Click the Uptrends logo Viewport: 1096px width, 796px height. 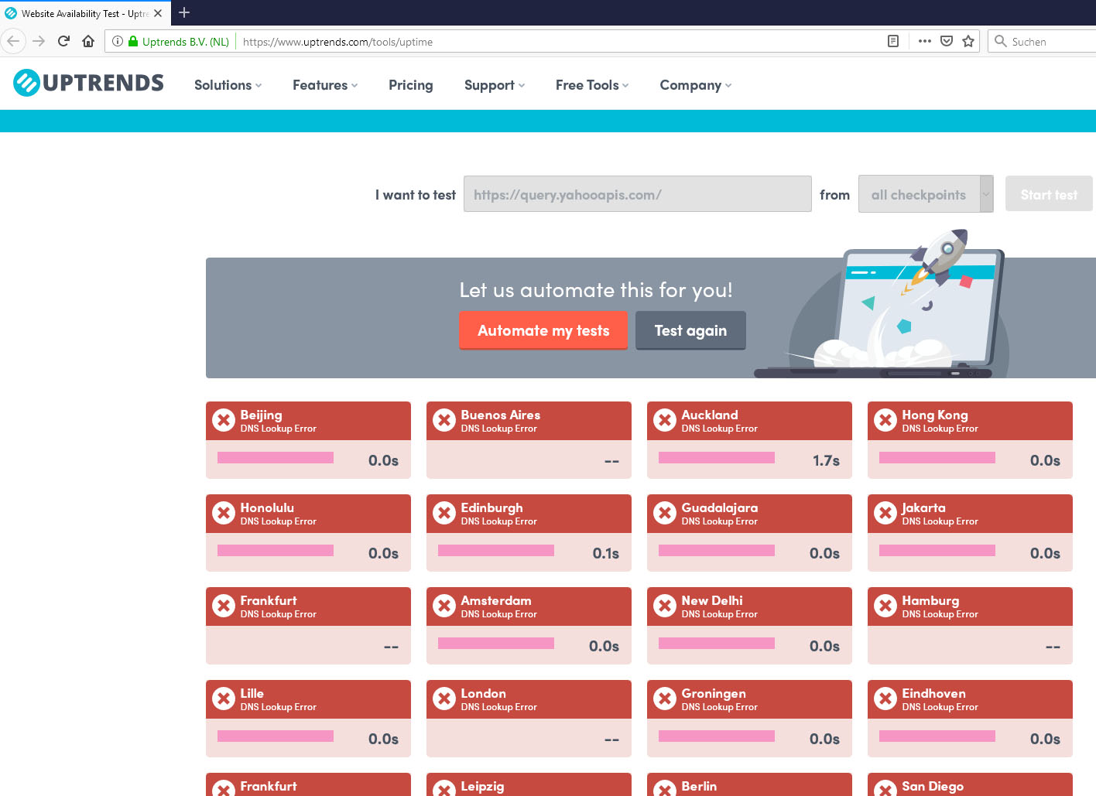(88, 83)
